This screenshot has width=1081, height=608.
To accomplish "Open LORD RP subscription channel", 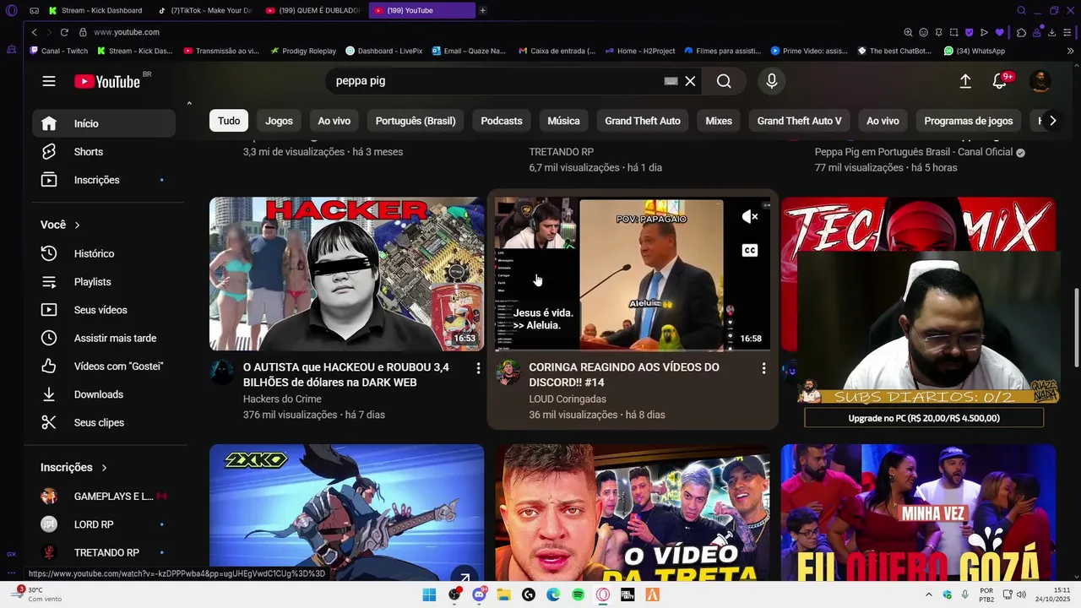I will point(104,524).
